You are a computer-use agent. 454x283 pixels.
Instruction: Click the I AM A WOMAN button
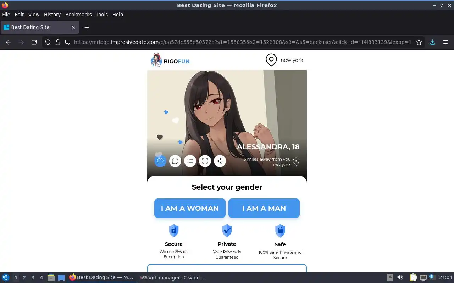190,208
